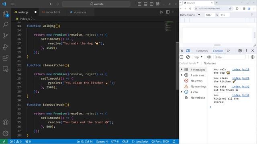Show errors and warnings in status bar

click(x=16, y=141)
